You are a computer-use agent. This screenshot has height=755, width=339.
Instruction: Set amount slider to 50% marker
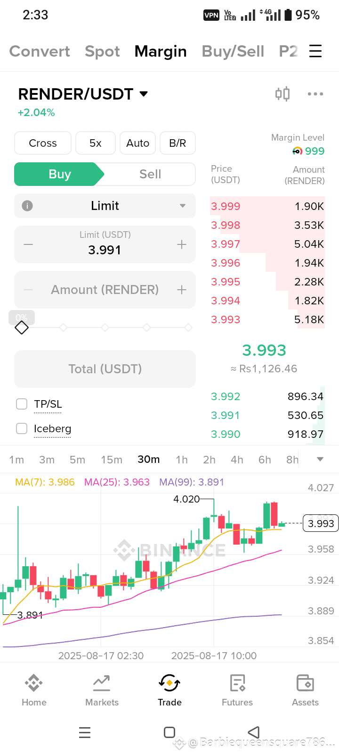pyautogui.click(x=105, y=327)
